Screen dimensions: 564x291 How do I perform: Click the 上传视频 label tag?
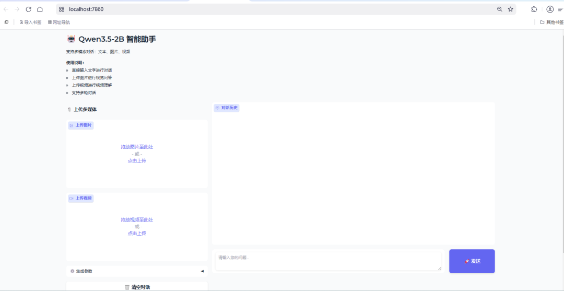click(81, 198)
